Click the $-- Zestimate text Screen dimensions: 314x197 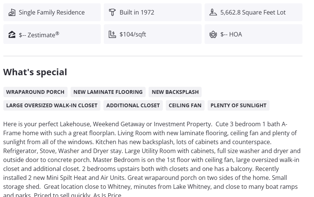39,35
